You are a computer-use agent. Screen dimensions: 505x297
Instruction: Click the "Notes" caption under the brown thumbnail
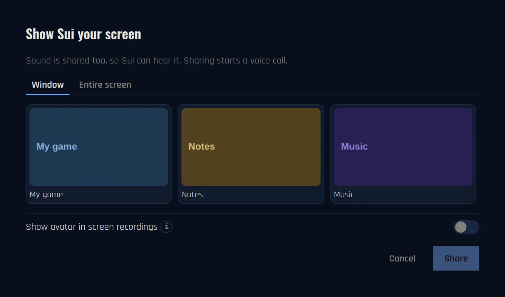[x=192, y=195]
